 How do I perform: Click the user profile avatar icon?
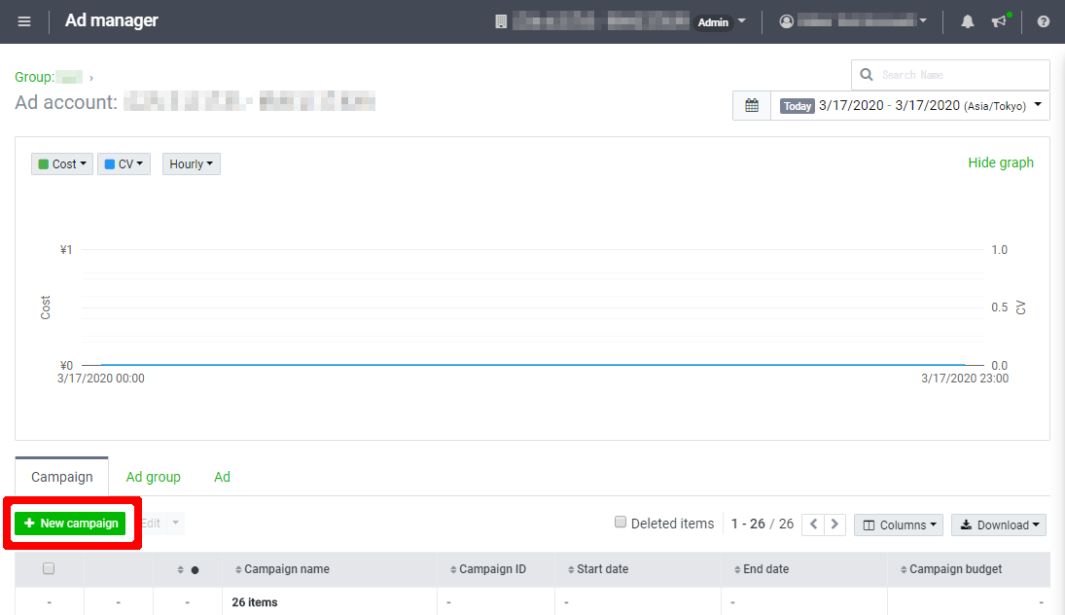coord(787,21)
